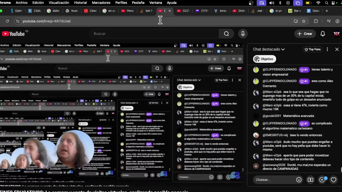Open the Wi-Fi status menu
This screenshot has width=342, height=192.
[x=318, y=3]
